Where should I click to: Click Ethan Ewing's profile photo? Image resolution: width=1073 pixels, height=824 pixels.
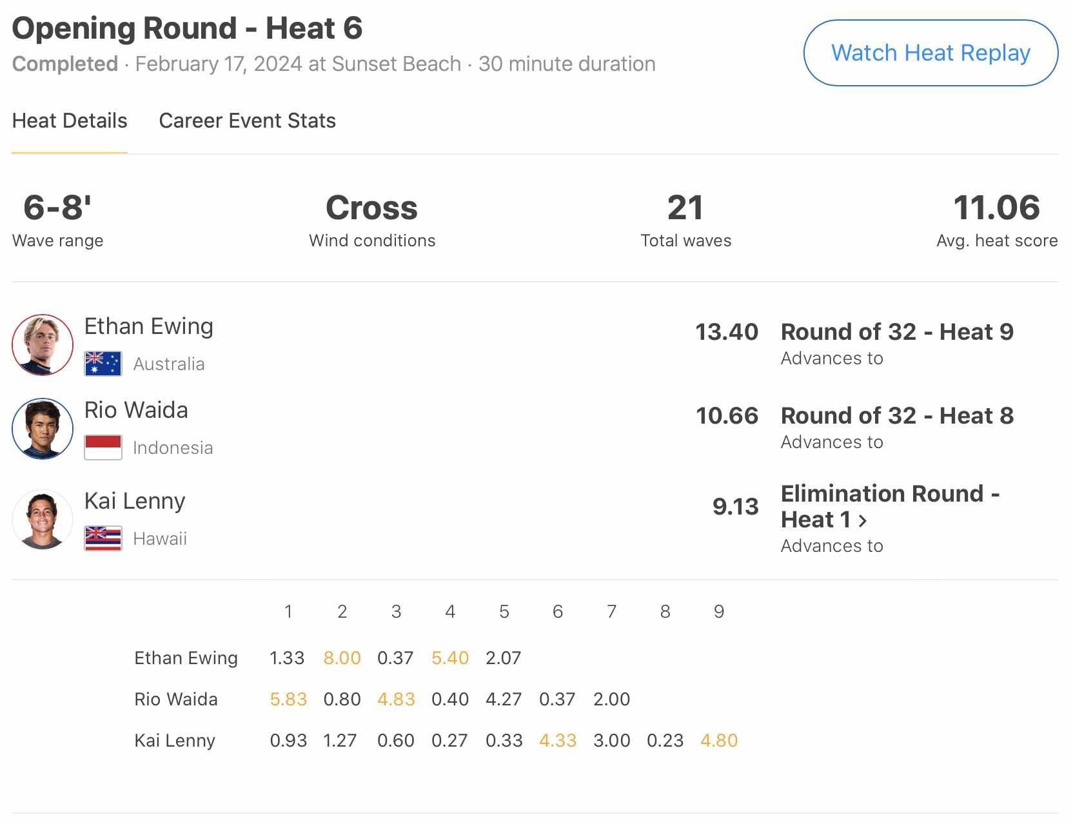coord(43,345)
